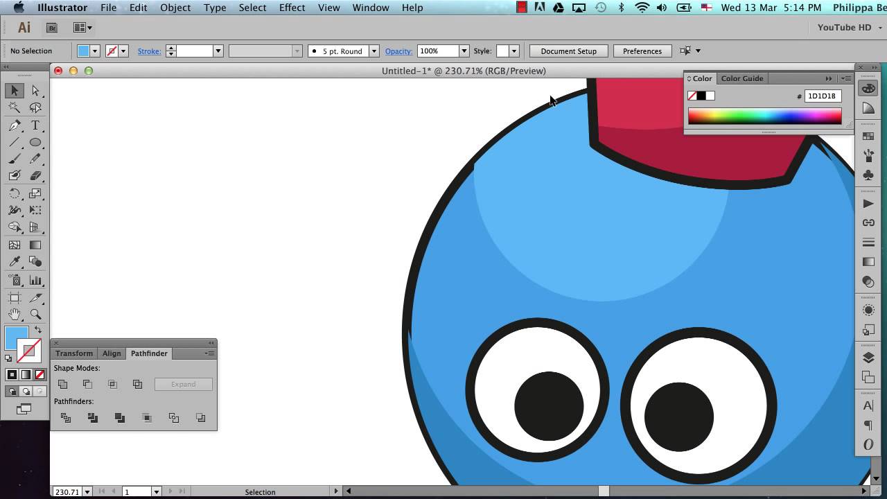Select the Scale tool
This screenshot has width=887, height=499.
tap(35, 194)
